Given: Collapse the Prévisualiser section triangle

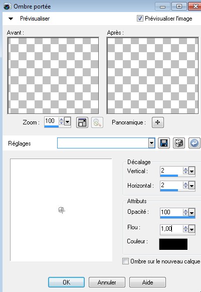Looking at the screenshot, I should point(11,19).
